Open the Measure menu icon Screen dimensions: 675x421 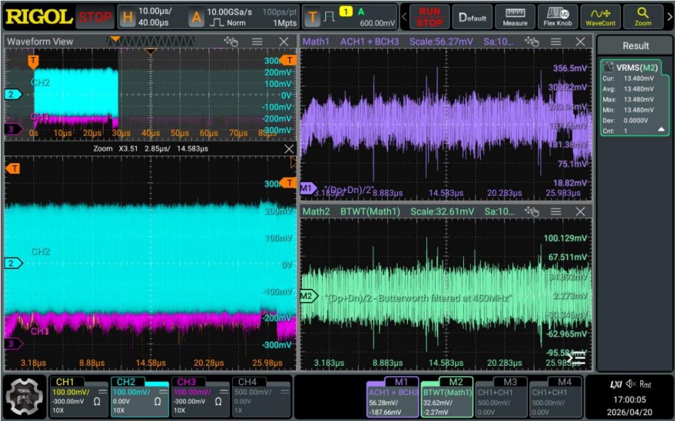pyautogui.click(x=515, y=17)
